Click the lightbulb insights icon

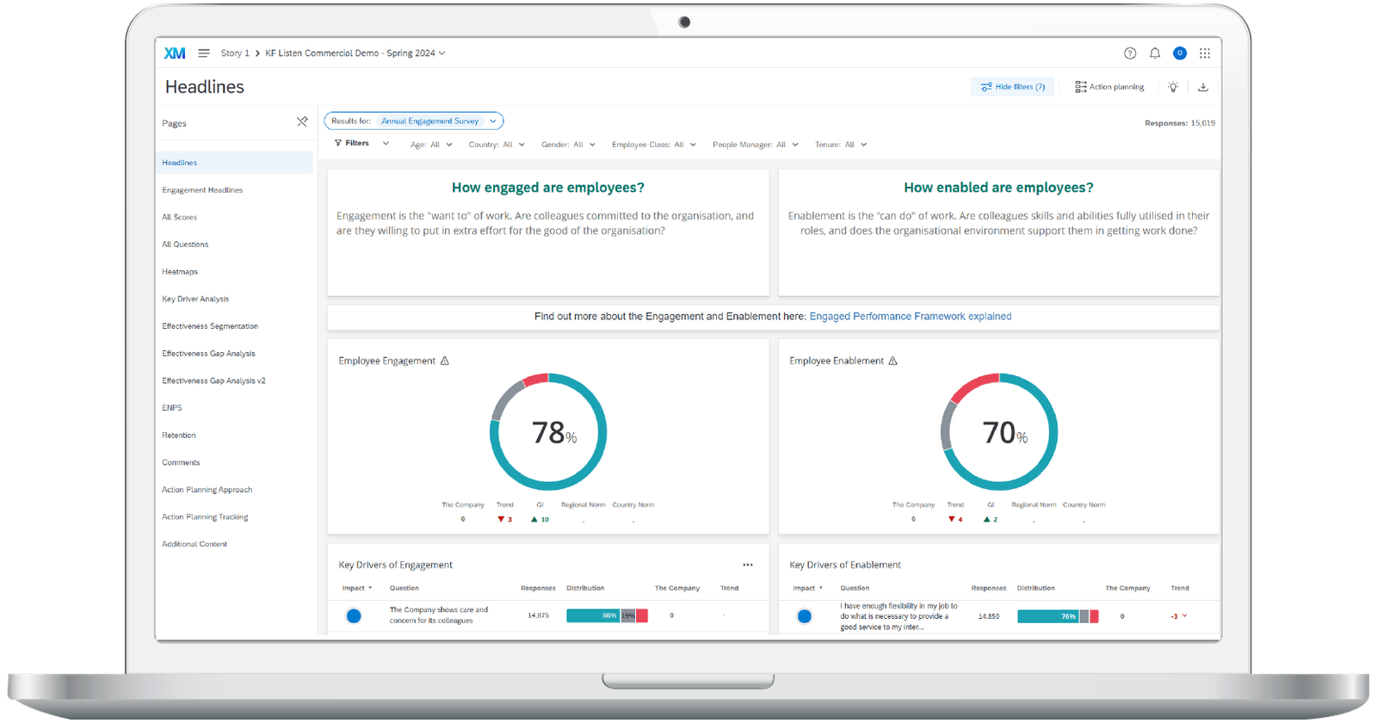[1173, 87]
